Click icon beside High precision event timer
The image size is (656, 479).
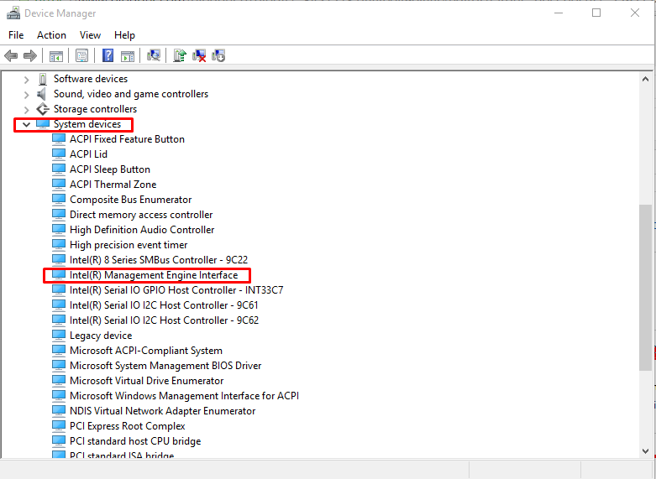point(59,244)
